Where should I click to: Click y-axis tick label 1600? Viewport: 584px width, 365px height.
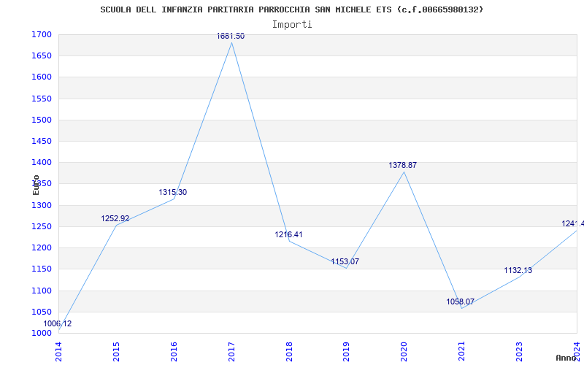pos(42,77)
